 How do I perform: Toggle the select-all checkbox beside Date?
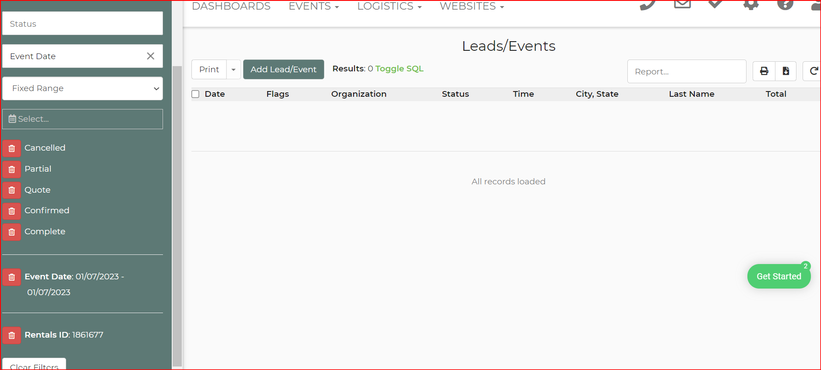195,94
